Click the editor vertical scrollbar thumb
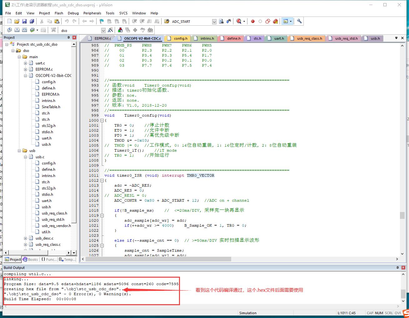 tap(402, 215)
